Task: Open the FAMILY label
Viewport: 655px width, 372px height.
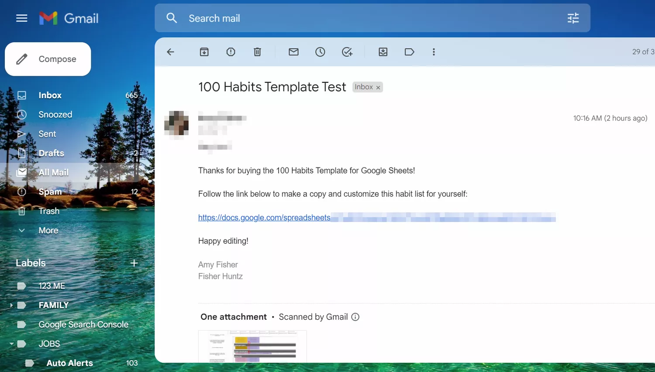Action: click(54, 305)
